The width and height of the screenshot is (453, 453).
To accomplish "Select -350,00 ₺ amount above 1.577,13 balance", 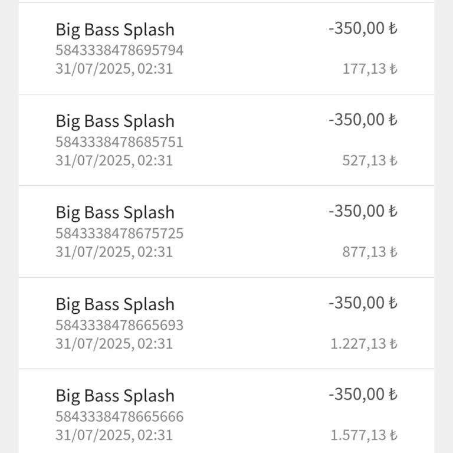I will (363, 395).
